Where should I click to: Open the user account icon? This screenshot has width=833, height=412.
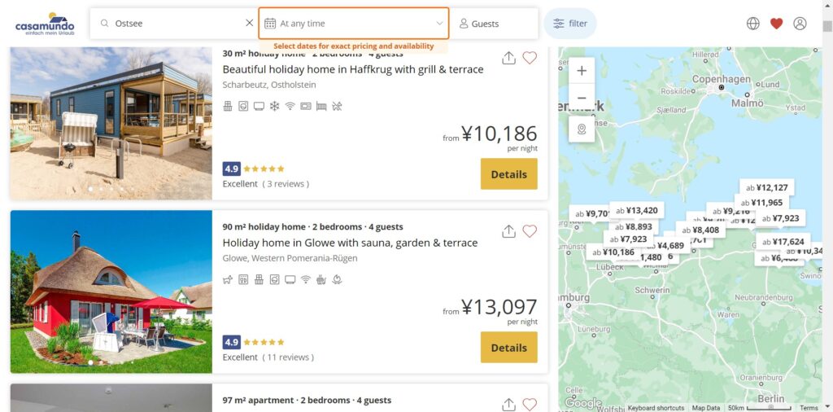coord(800,24)
